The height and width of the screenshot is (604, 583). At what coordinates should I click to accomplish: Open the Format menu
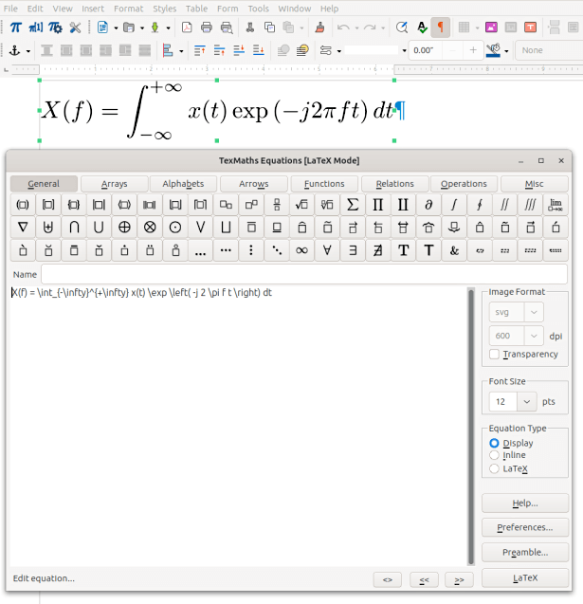tap(128, 9)
